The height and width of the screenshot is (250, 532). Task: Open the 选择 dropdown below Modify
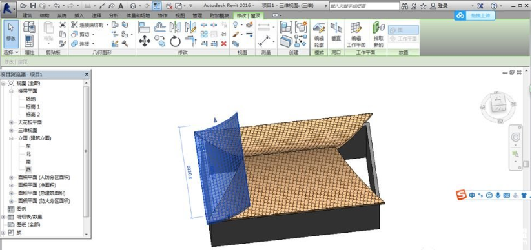11,52
